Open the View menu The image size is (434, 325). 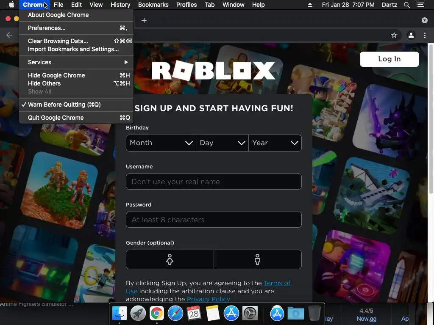96,5
